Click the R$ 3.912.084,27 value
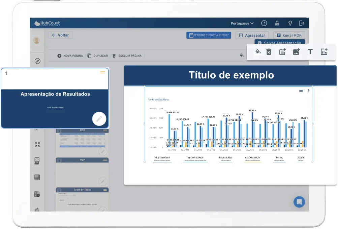The width and height of the screenshot is (338, 229). pos(252,158)
